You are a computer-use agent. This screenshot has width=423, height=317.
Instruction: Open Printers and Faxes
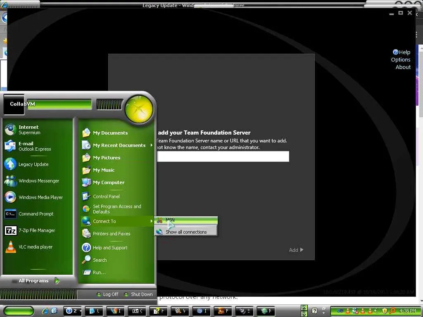tap(117, 234)
